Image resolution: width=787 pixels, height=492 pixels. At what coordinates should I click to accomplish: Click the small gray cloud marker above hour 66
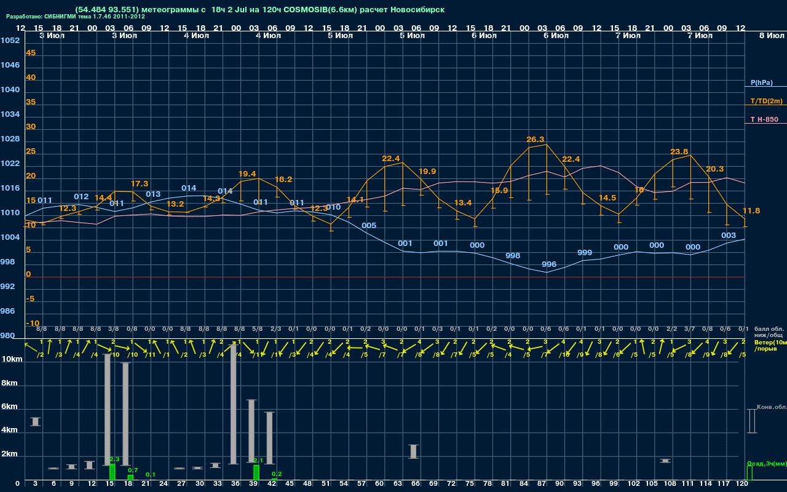pyautogui.click(x=413, y=451)
